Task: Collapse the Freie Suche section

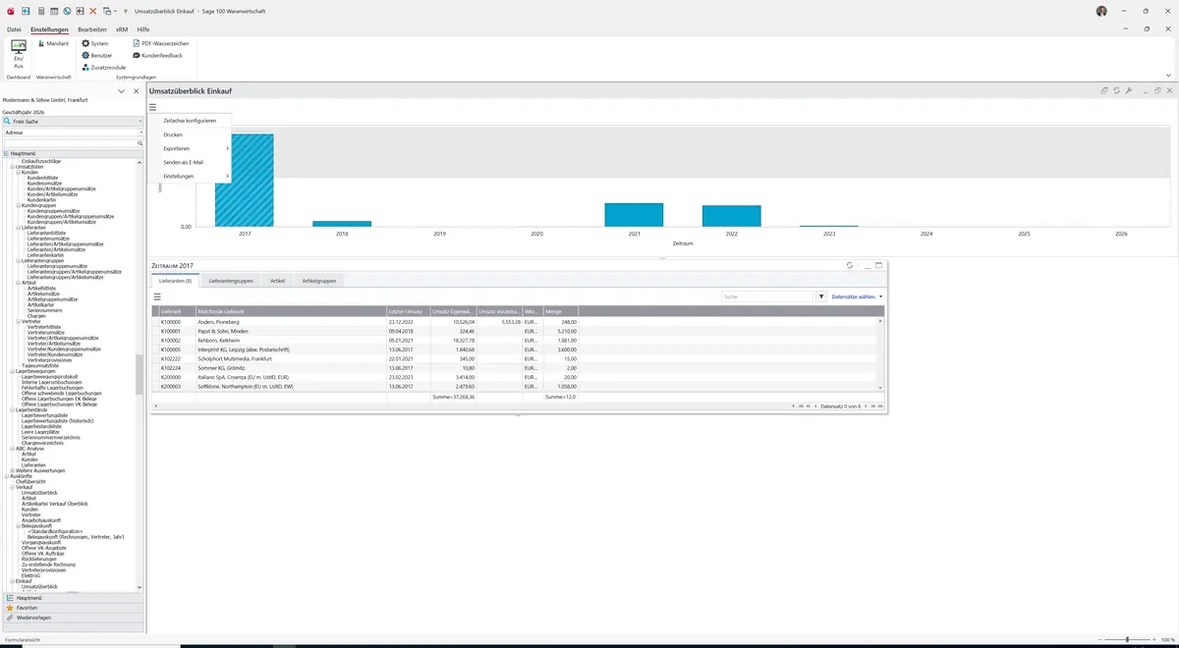Action: tap(139, 121)
